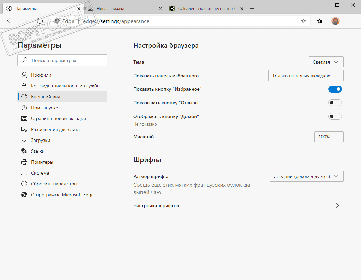The width and height of the screenshot is (361, 280).
Task: Select Внешний вид section
Action: pos(62,97)
